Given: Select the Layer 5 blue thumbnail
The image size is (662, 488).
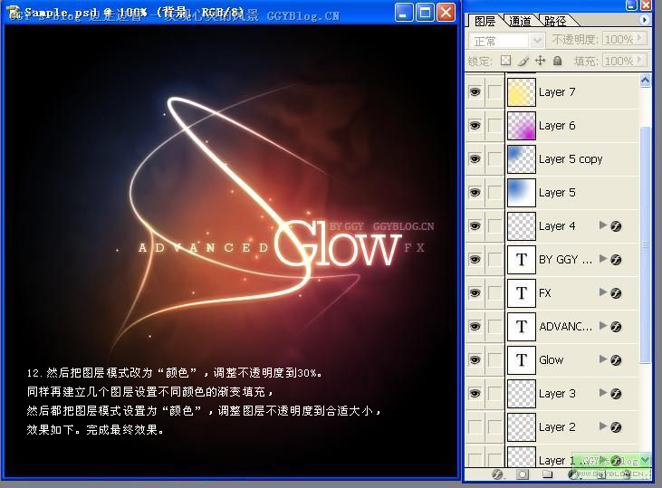Looking at the screenshot, I should [x=522, y=193].
